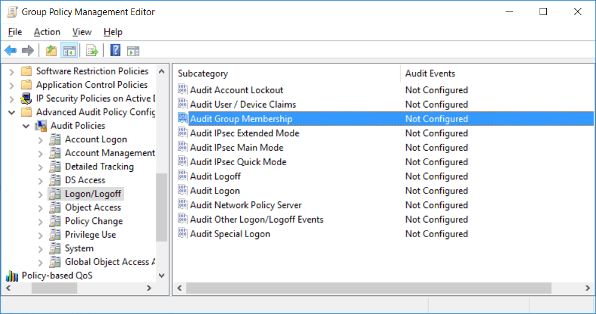Open the Action menu

pos(47,32)
